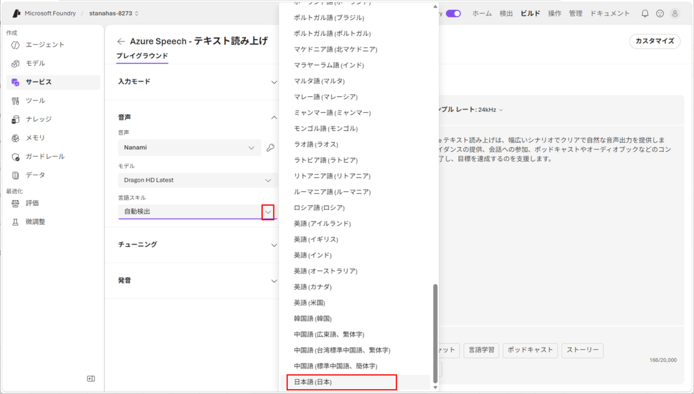Open 微調整 in the sidebar
The height and width of the screenshot is (394, 694).
(x=53, y=222)
